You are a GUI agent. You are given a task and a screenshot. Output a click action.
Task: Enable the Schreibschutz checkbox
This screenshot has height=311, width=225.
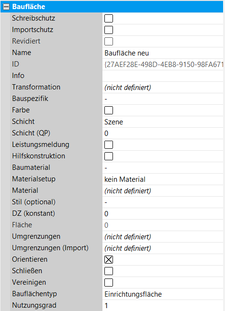(x=109, y=19)
